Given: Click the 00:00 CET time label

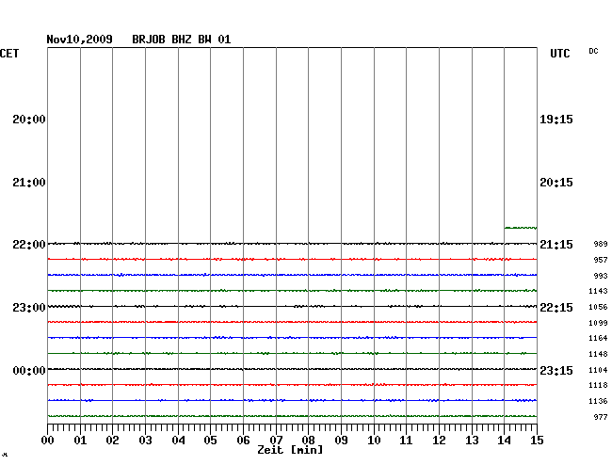Looking at the screenshot, I should [29, 371].
